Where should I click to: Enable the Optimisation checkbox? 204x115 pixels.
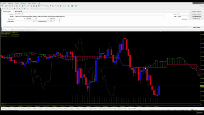click(188, 19)
